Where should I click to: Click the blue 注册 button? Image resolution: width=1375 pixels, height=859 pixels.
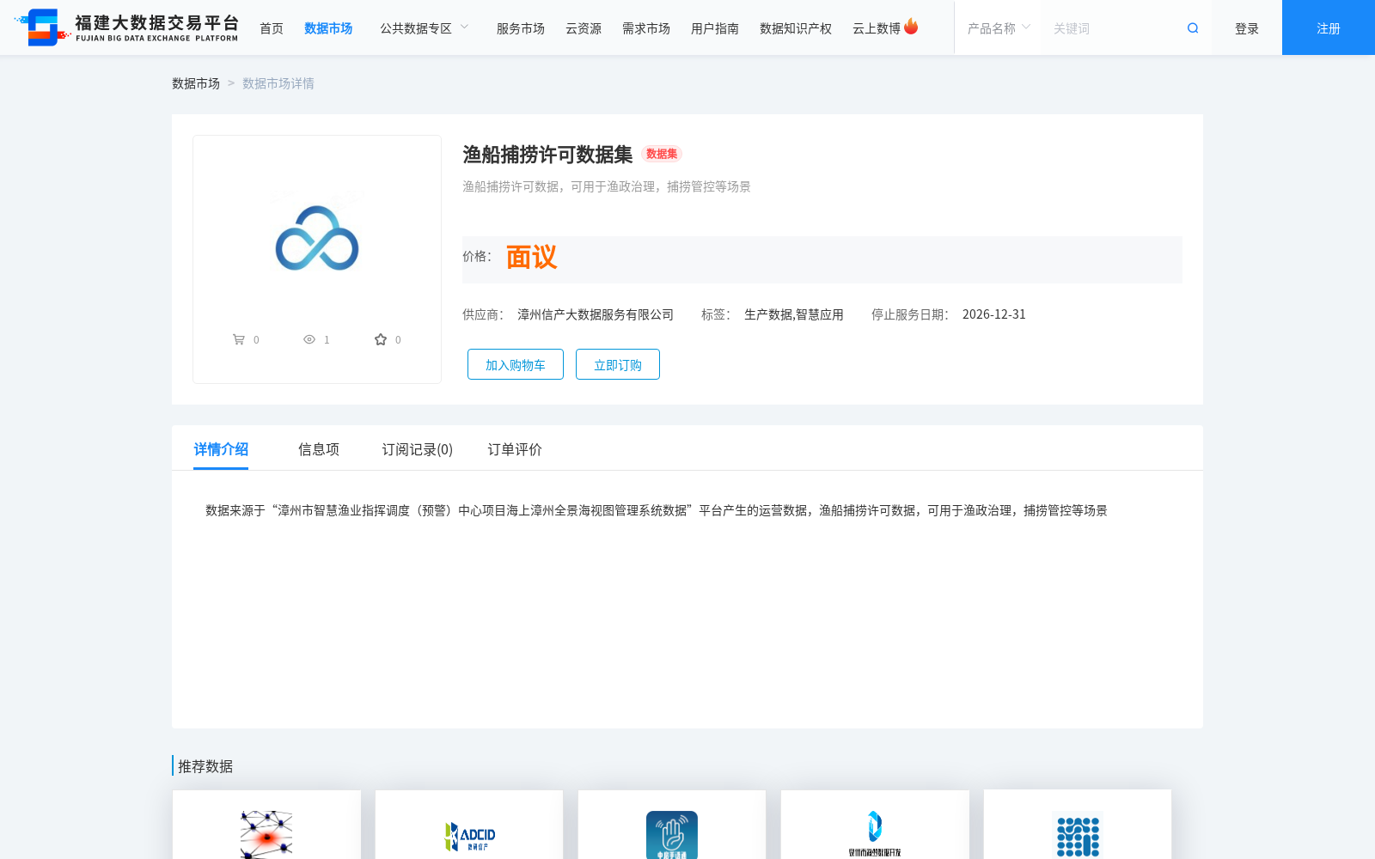coord(1329,27)
